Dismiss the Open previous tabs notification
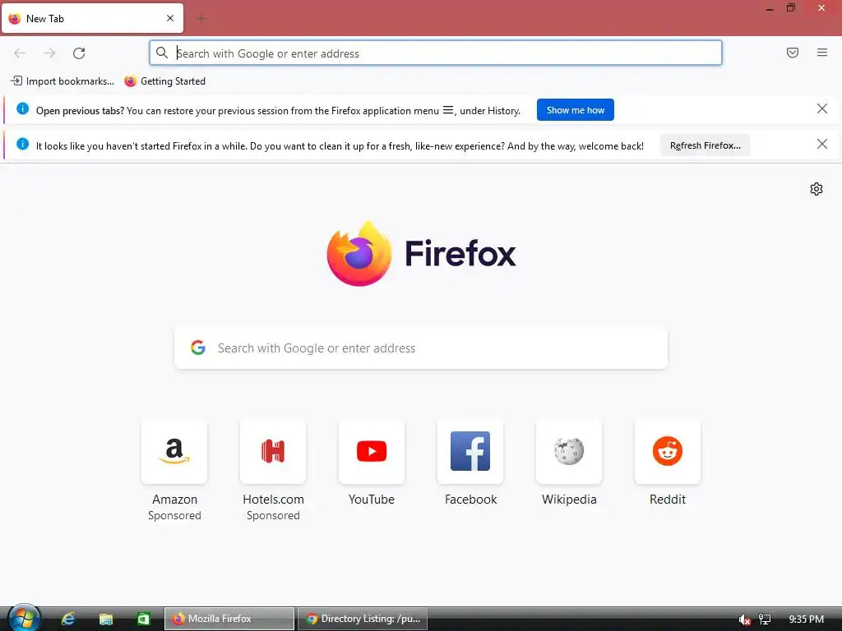 tap(822, 109)
